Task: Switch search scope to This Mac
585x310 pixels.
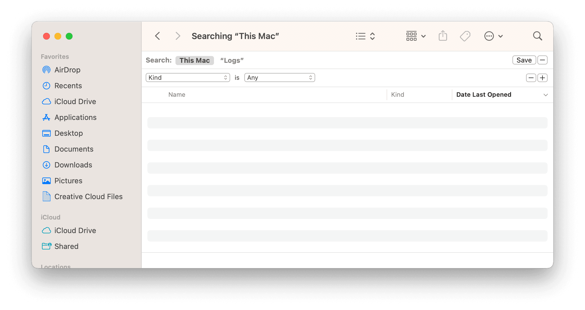Action: click(194, 60)
